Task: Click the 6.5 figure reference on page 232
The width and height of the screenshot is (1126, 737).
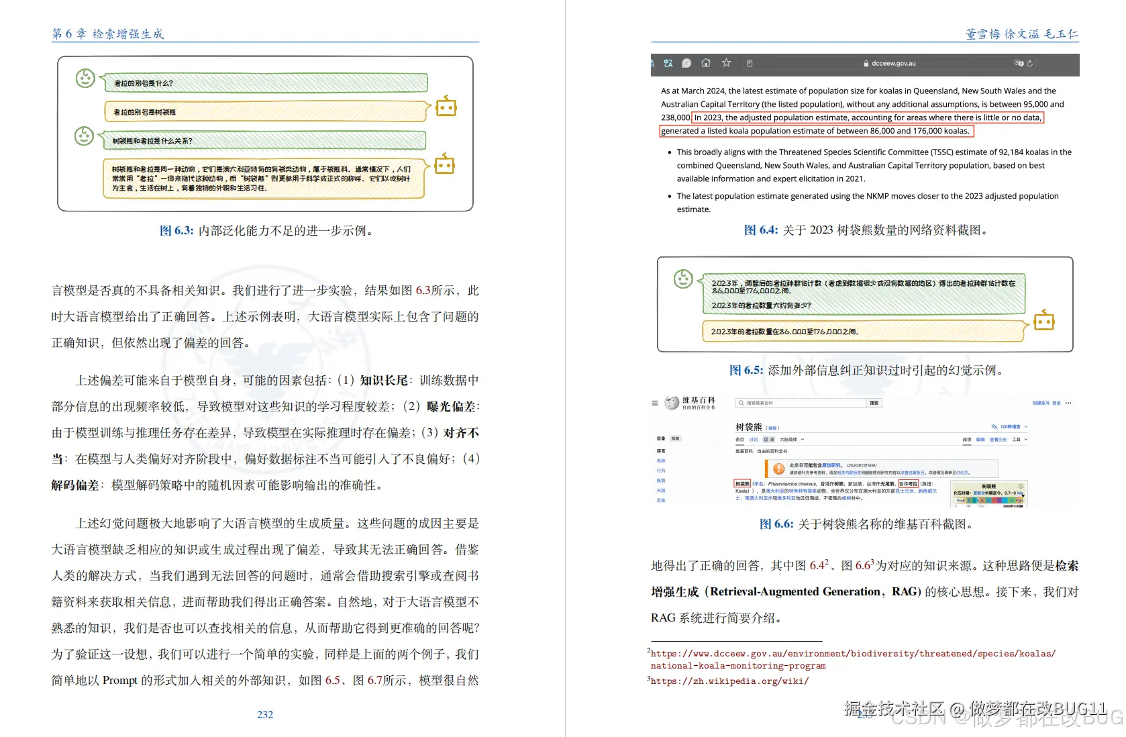Action: coord(333,681)
